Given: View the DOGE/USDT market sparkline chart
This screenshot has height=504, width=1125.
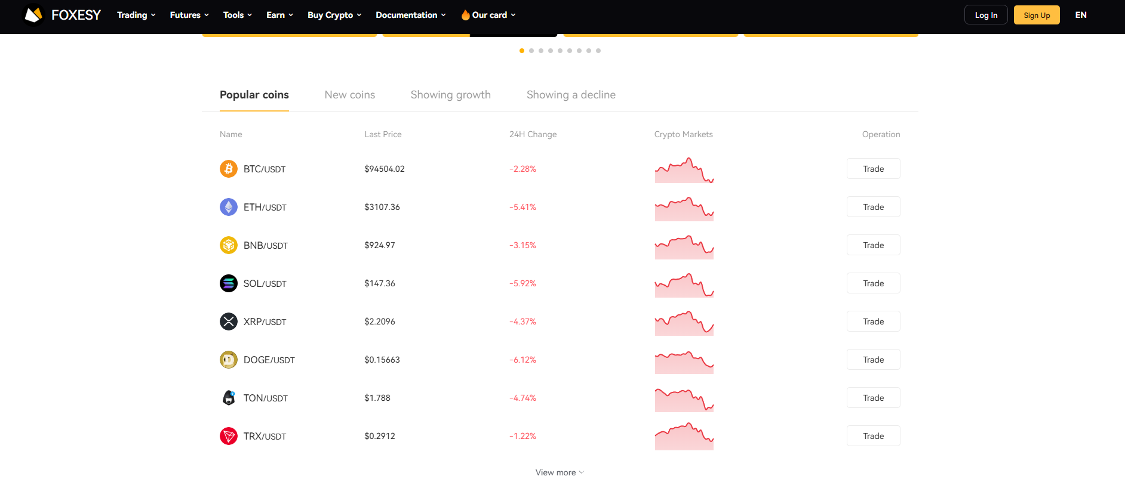Looking at the screenshot, I should coord(684,361).
